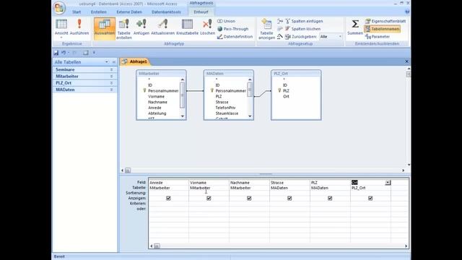Click Tabelle erstellen query icon
The image size is (462, 260).
(123, 29)
